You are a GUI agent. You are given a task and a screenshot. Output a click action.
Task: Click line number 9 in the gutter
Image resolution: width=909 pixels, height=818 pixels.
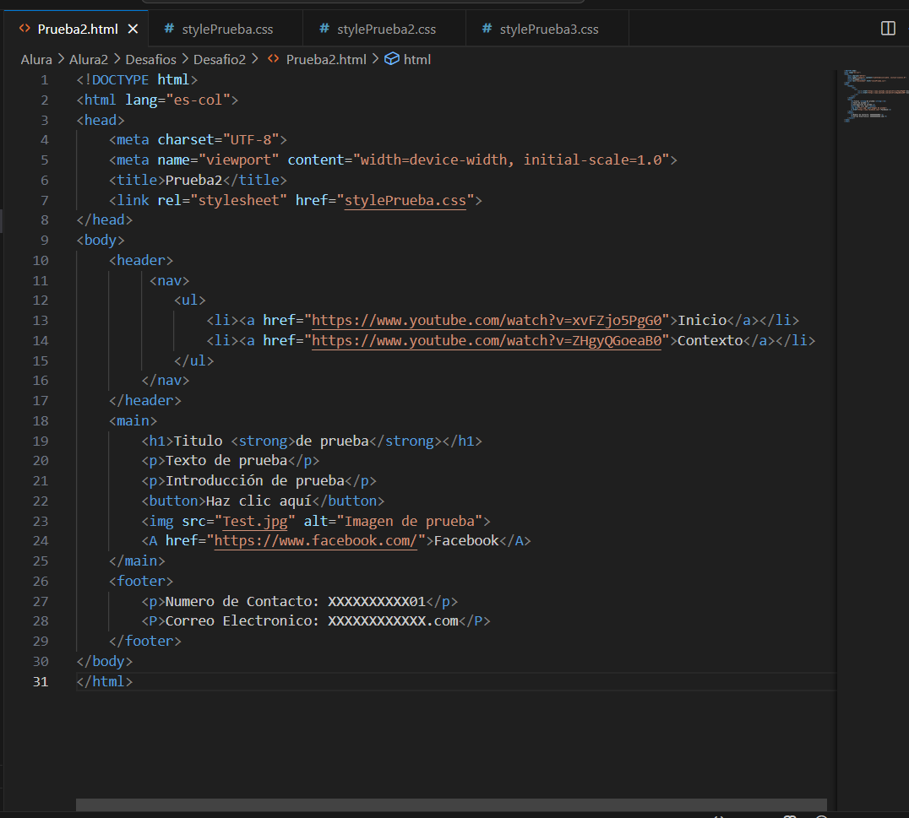44,241
